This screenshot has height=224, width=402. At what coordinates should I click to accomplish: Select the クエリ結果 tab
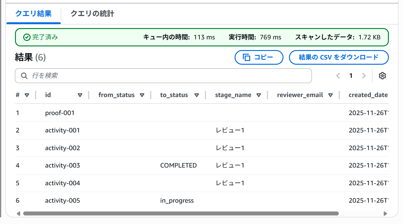click(x=33, y=14)
